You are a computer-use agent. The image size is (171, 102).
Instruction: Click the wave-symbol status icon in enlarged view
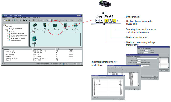[97, 21]
